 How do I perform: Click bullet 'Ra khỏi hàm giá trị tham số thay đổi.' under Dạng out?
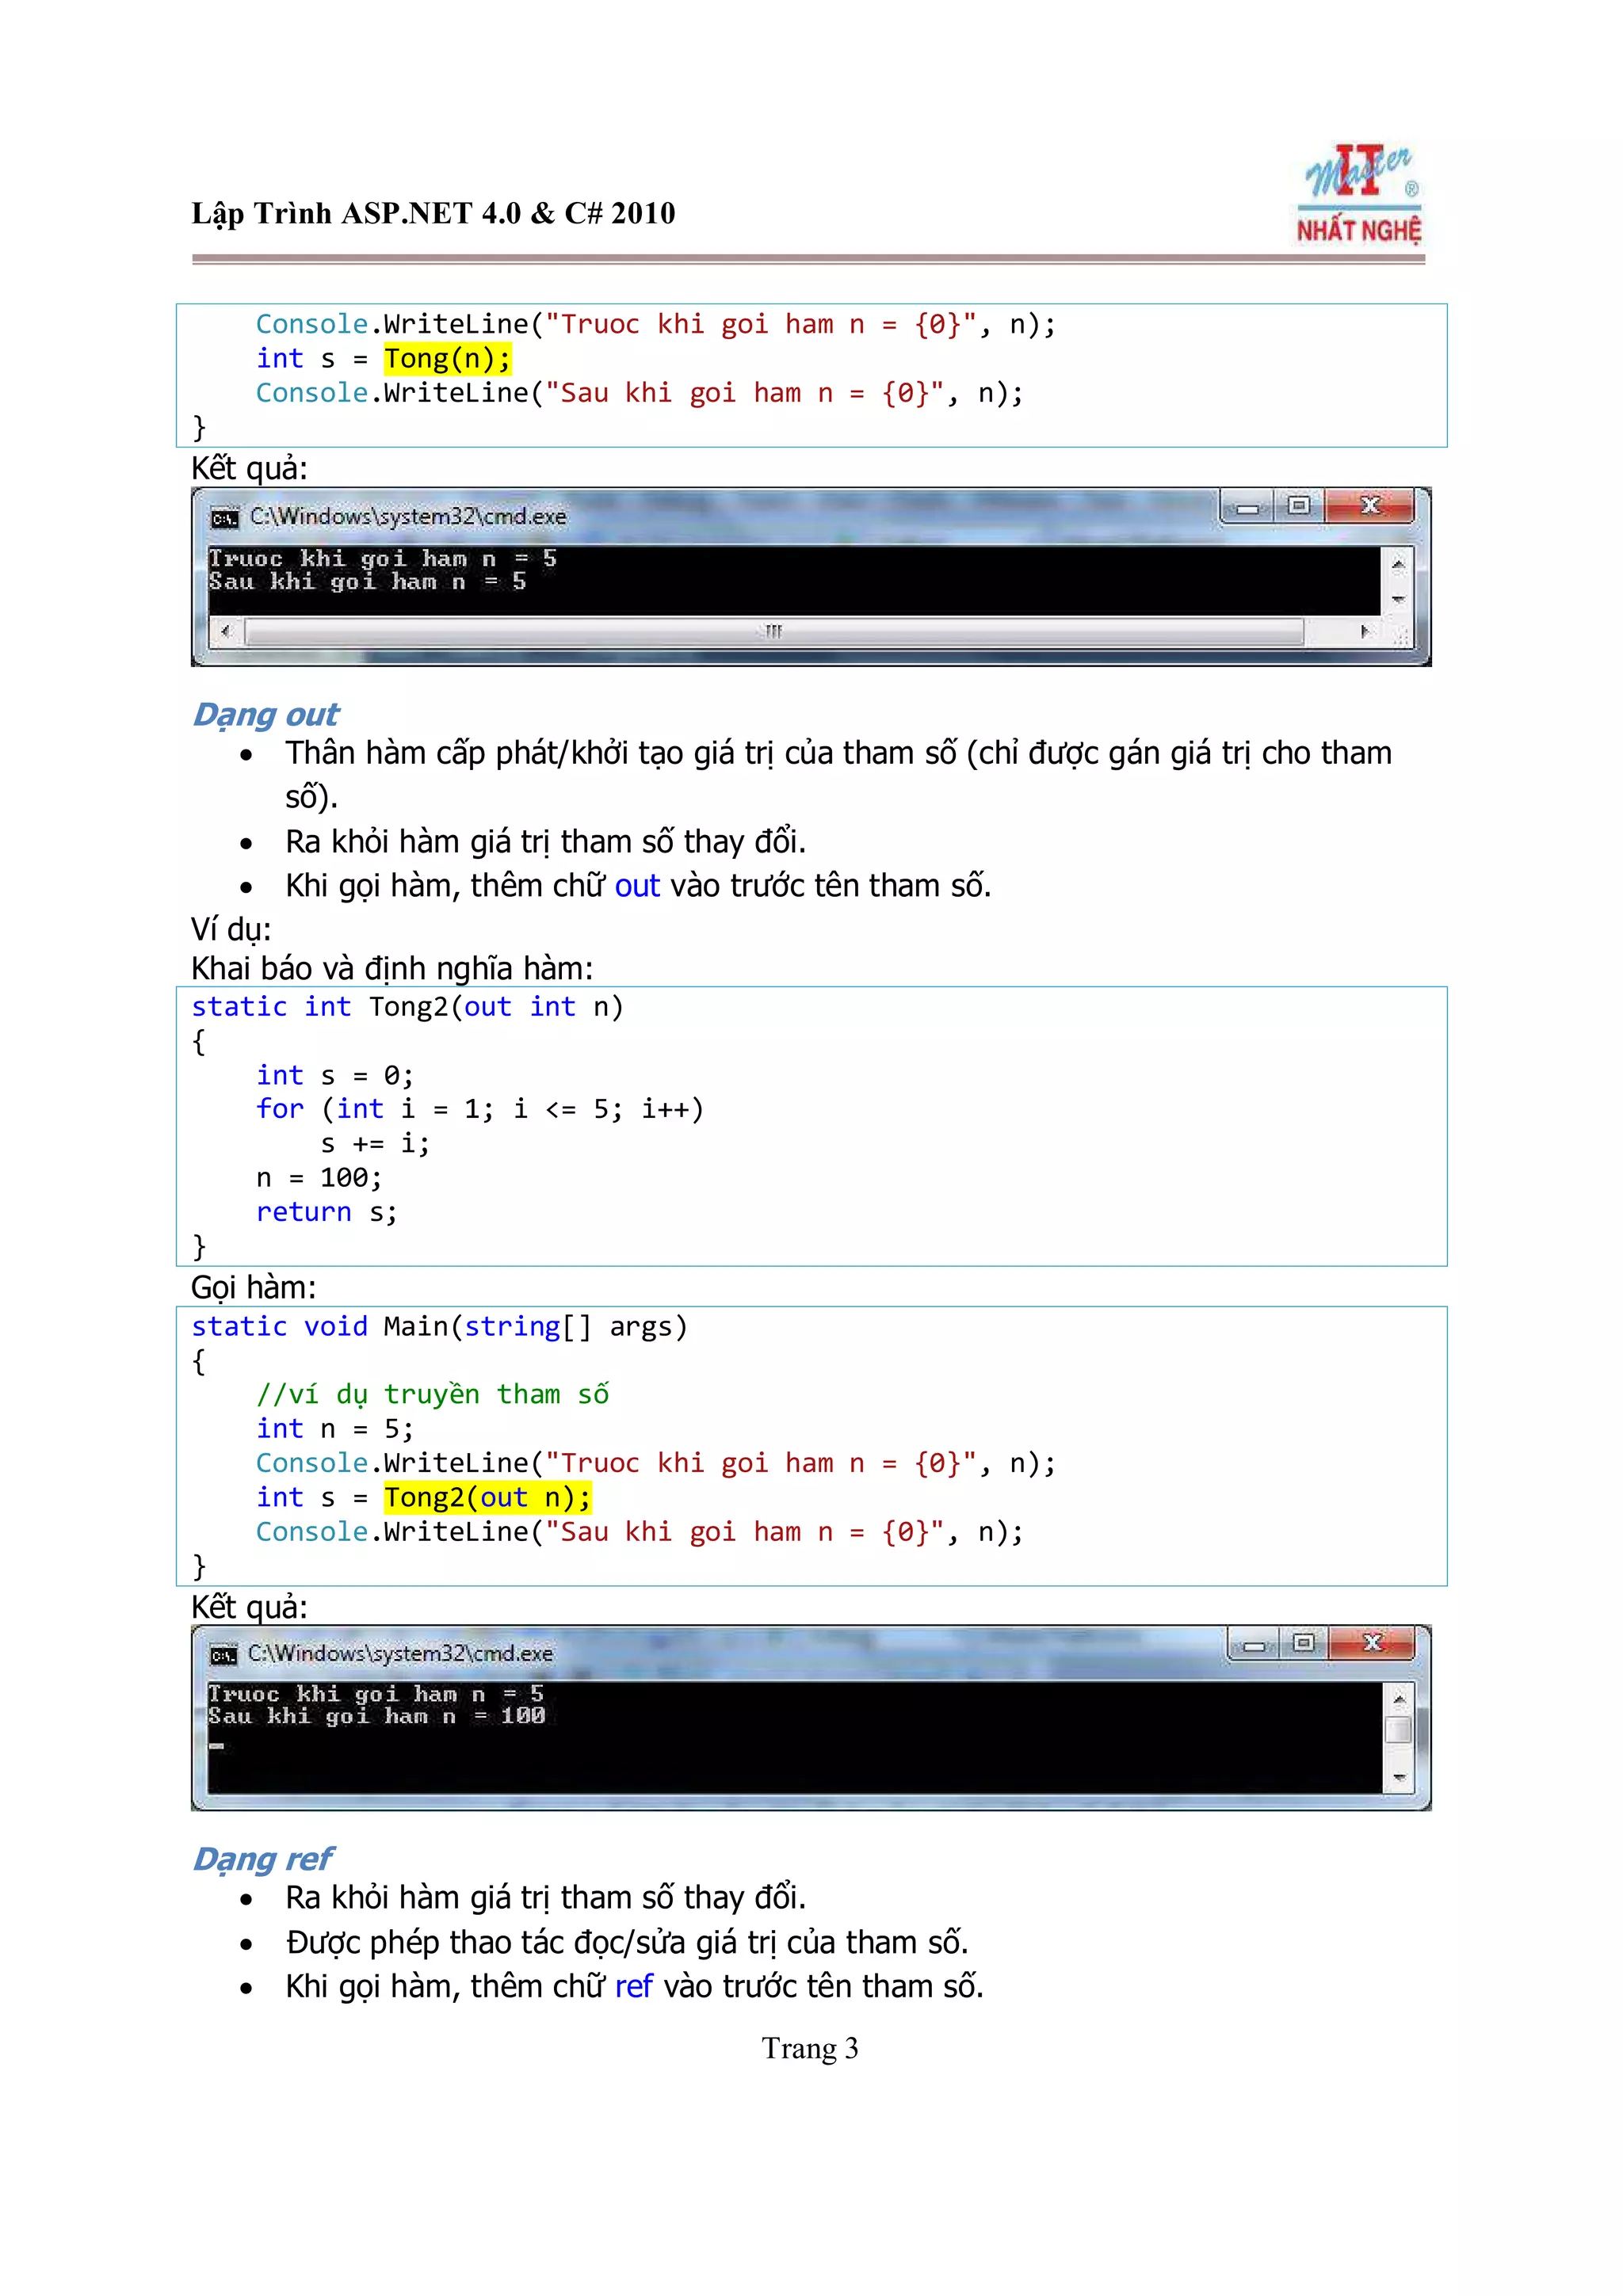tap(545, 842)
